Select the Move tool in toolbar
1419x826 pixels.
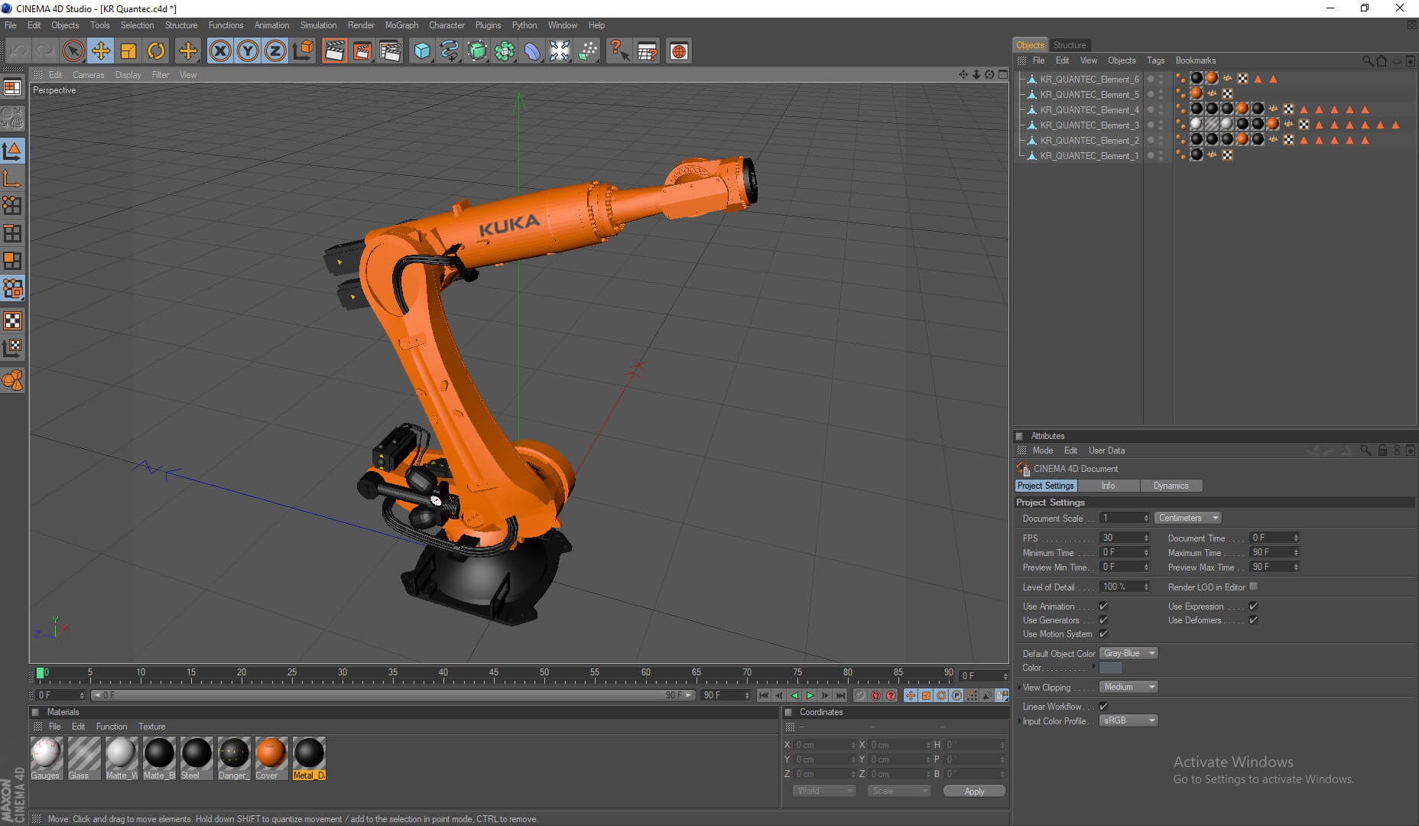100,51
